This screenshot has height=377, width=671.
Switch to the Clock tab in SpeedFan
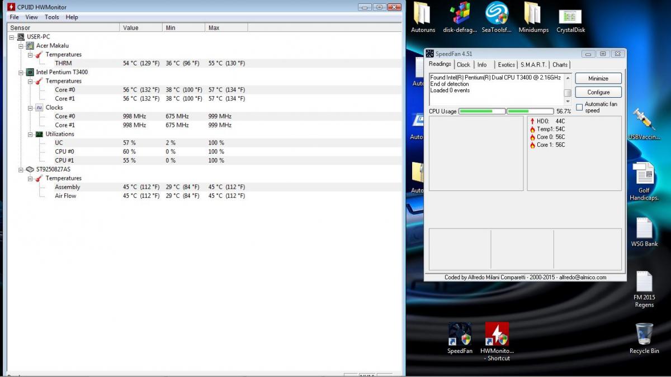coord(464,65)
